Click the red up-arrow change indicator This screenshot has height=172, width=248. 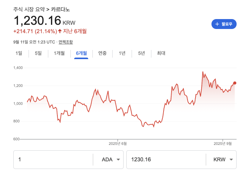(60, 31)
